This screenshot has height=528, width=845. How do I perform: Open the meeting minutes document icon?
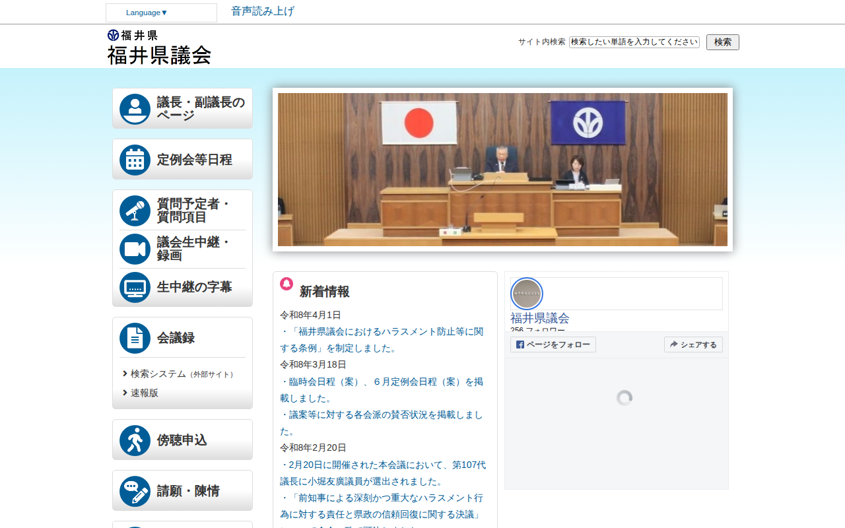pos(135,338)
